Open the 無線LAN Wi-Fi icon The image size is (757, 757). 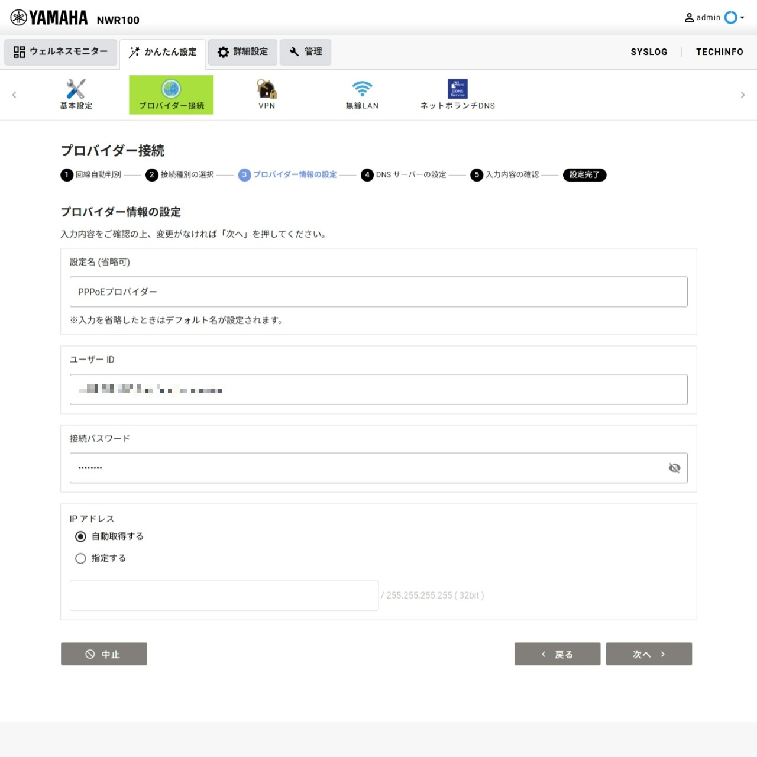point(362,89)
